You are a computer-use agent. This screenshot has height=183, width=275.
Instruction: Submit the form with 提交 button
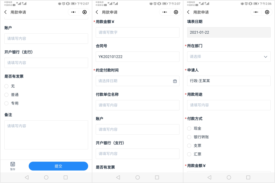[59, 166]
